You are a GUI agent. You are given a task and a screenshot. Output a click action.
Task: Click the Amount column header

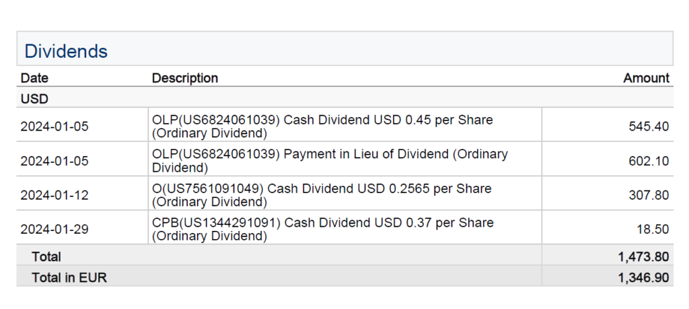(646, 78)
